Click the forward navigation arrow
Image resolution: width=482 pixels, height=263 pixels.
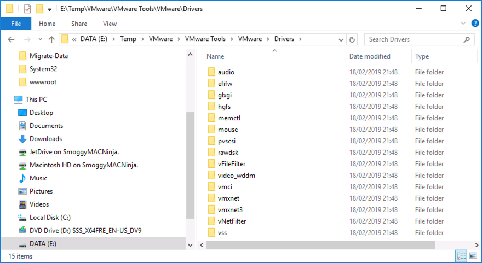point(27,39)
